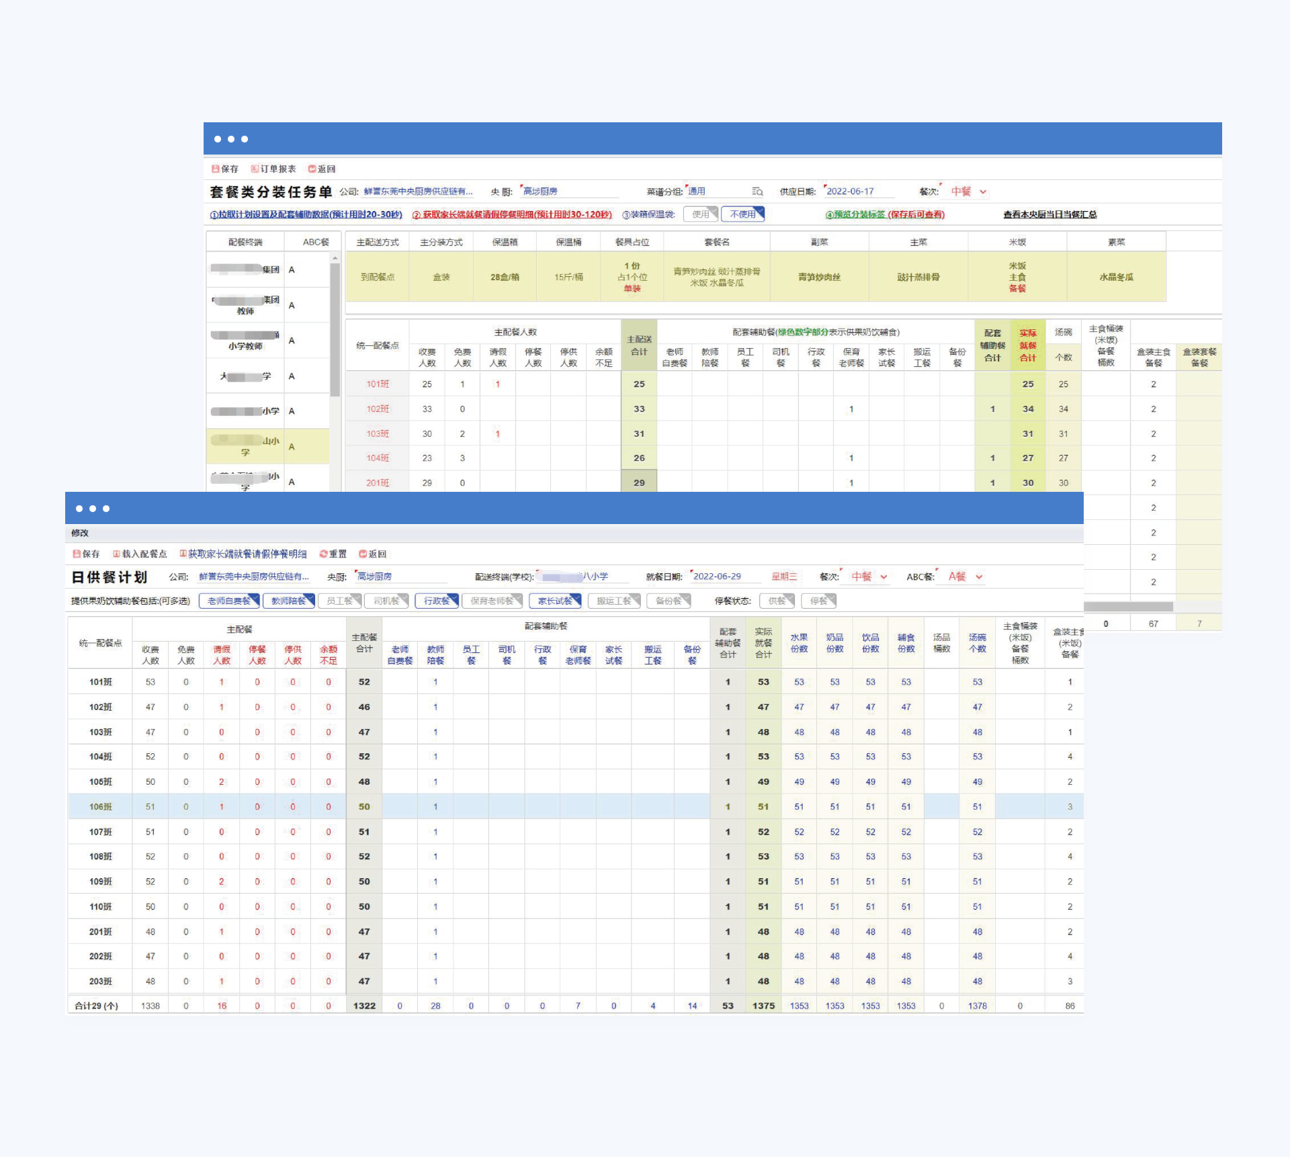Select the 106班 row in the 日供餐计划 window
Screen dimensions: 1290x1157
[x=575, y=807]
